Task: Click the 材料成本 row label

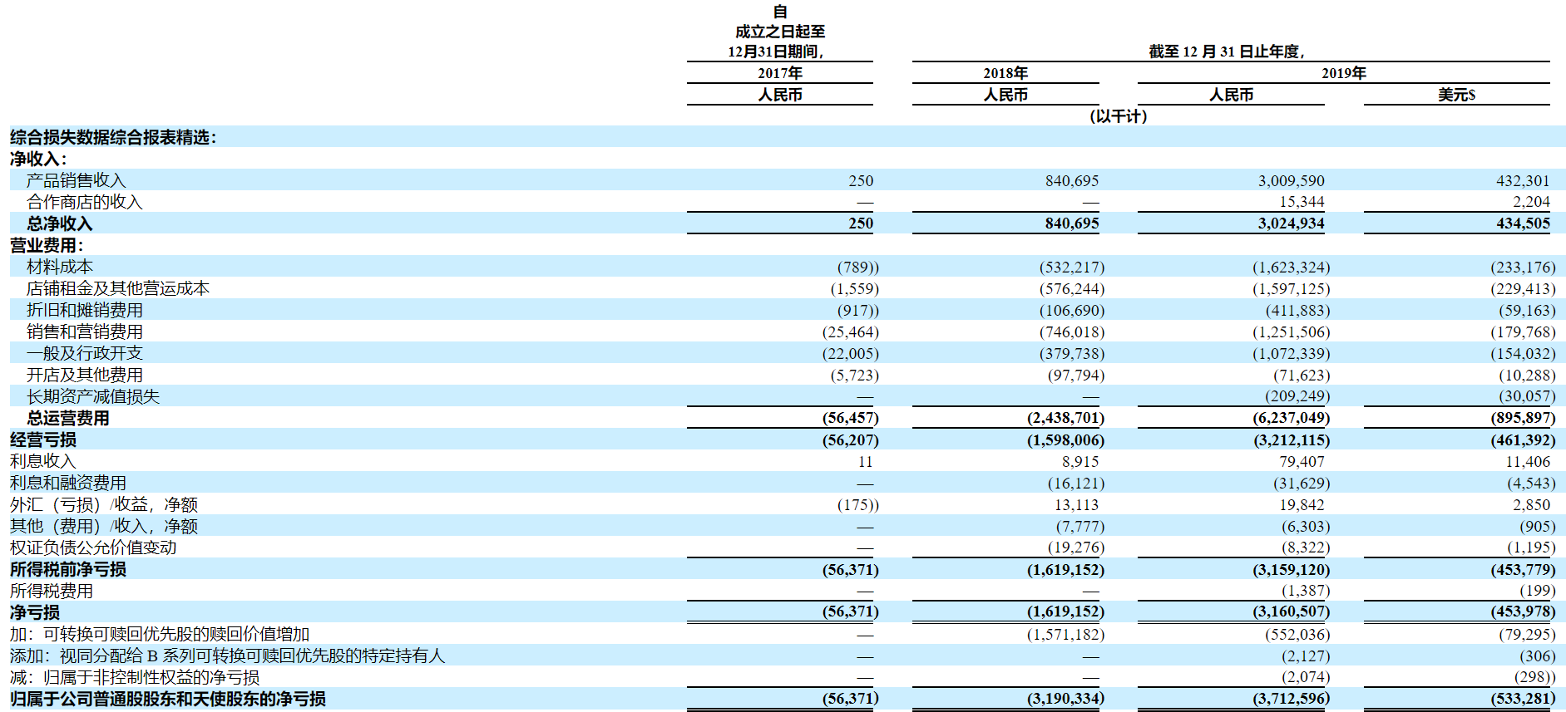Action: click(59, 267)
